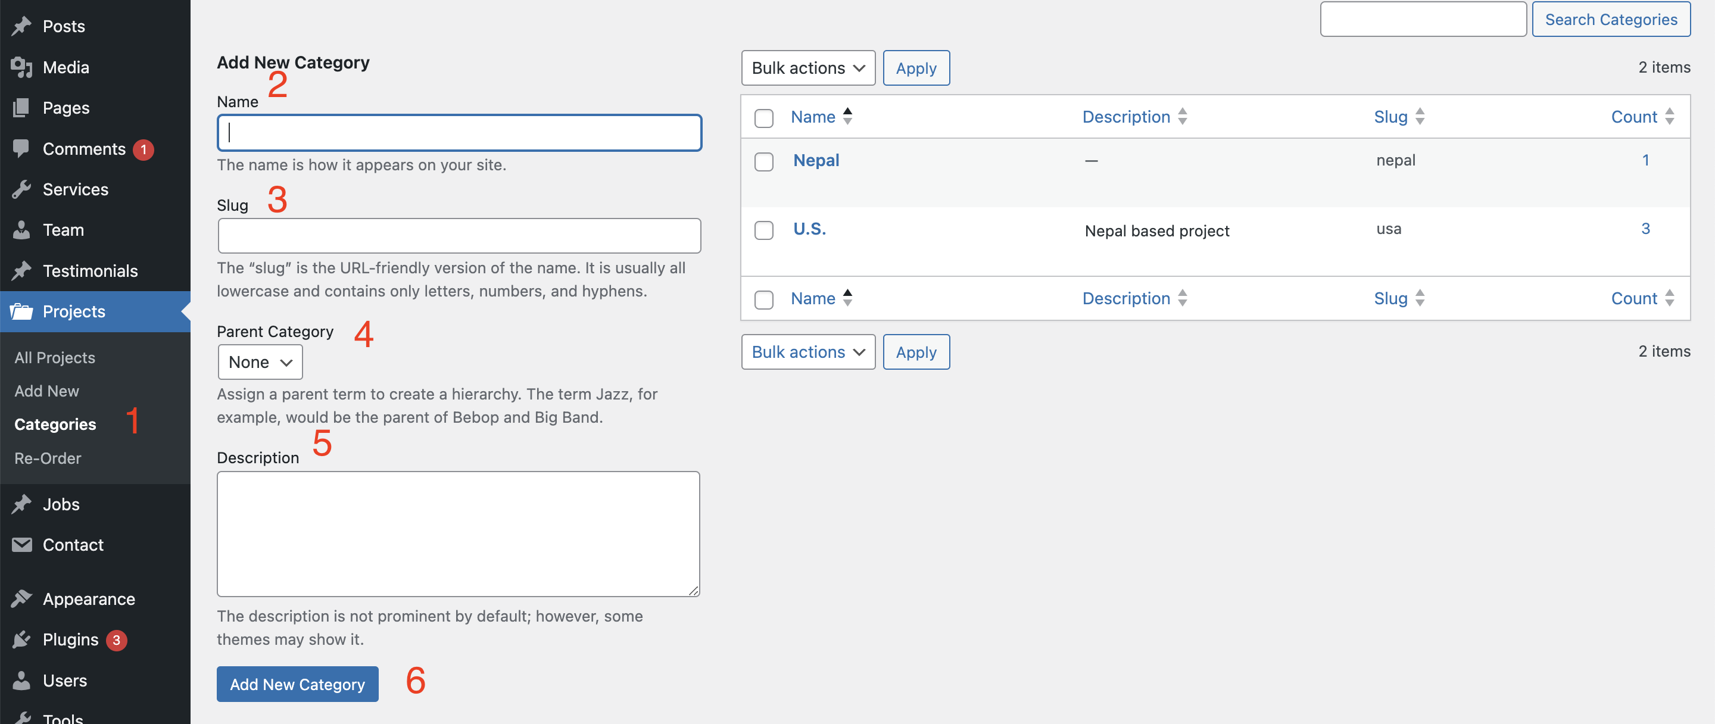This screenshot has height=724, width=1715.
Task: Open Add New project submenu
Action: click(46, 391)
